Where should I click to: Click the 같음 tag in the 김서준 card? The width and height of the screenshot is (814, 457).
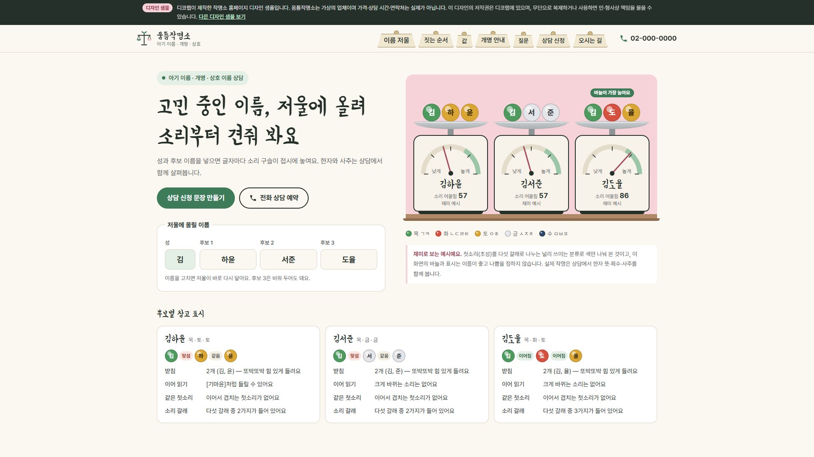384,356
